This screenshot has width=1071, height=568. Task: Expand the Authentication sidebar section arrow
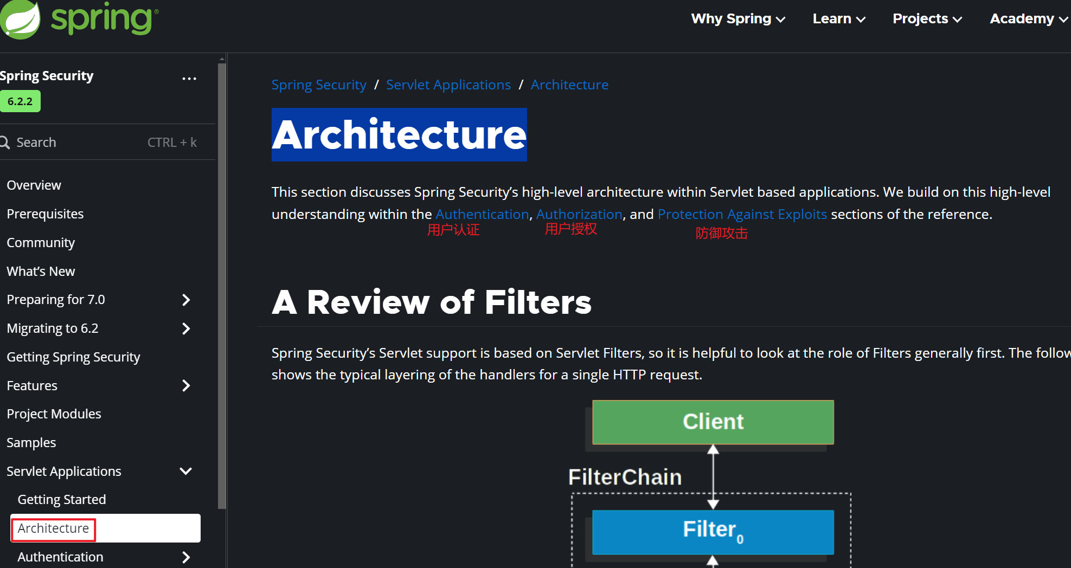point(186,557)
